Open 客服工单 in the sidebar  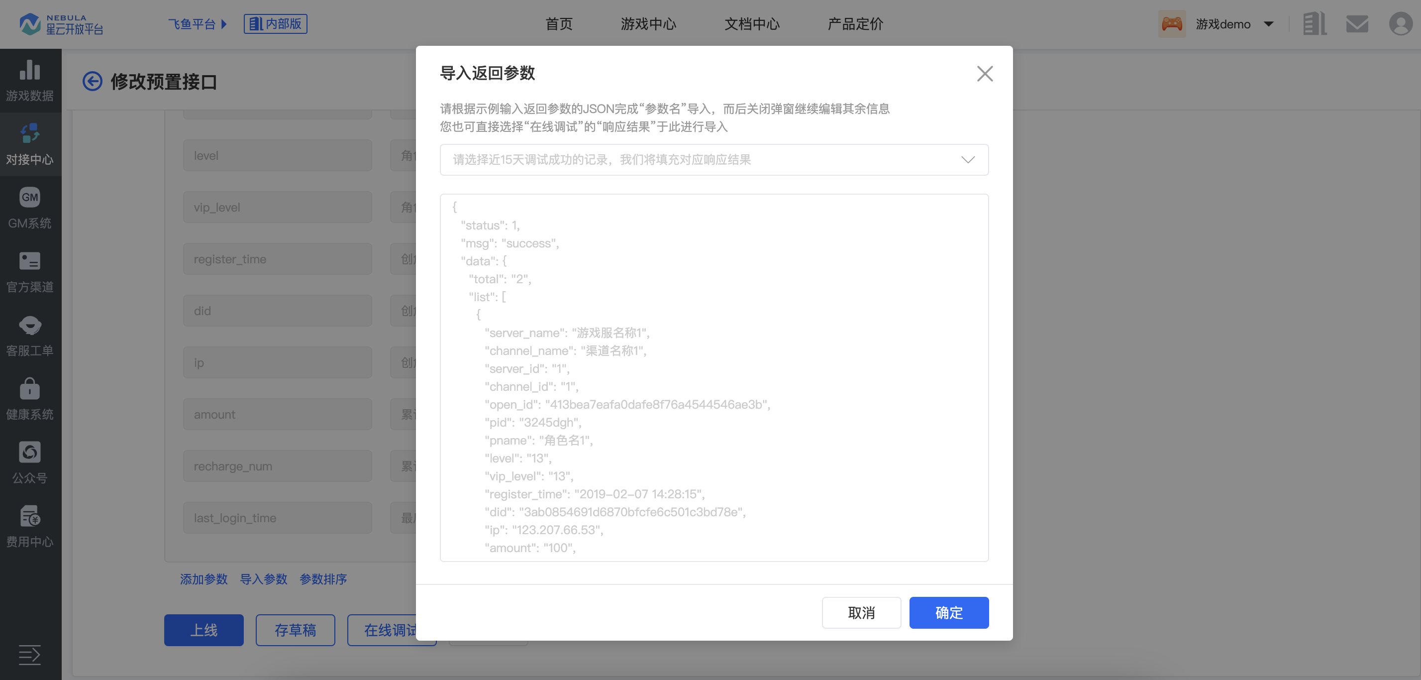tap(30, 325)
